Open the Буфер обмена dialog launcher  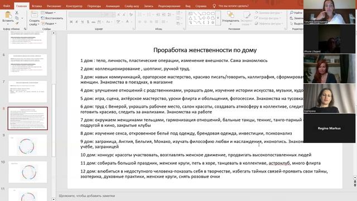[25, 29]
